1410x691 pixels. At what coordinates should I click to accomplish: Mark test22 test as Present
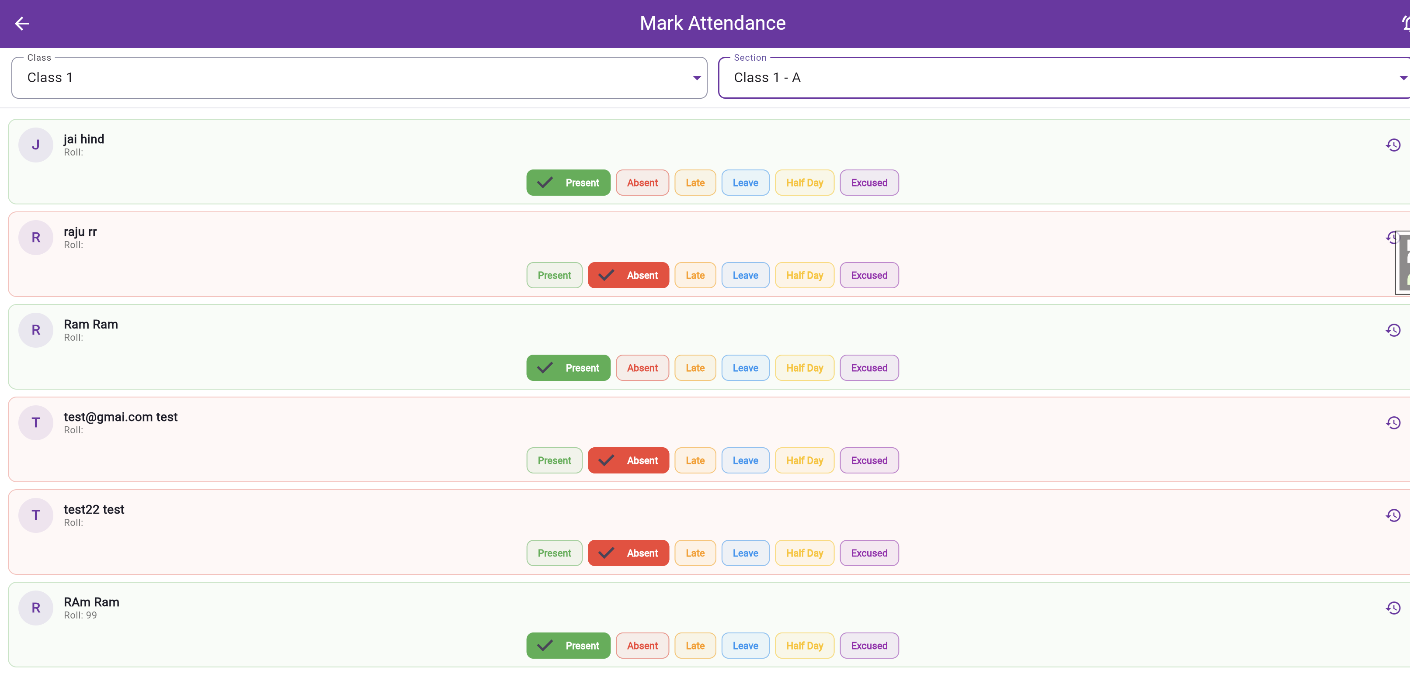pos(554,553)
